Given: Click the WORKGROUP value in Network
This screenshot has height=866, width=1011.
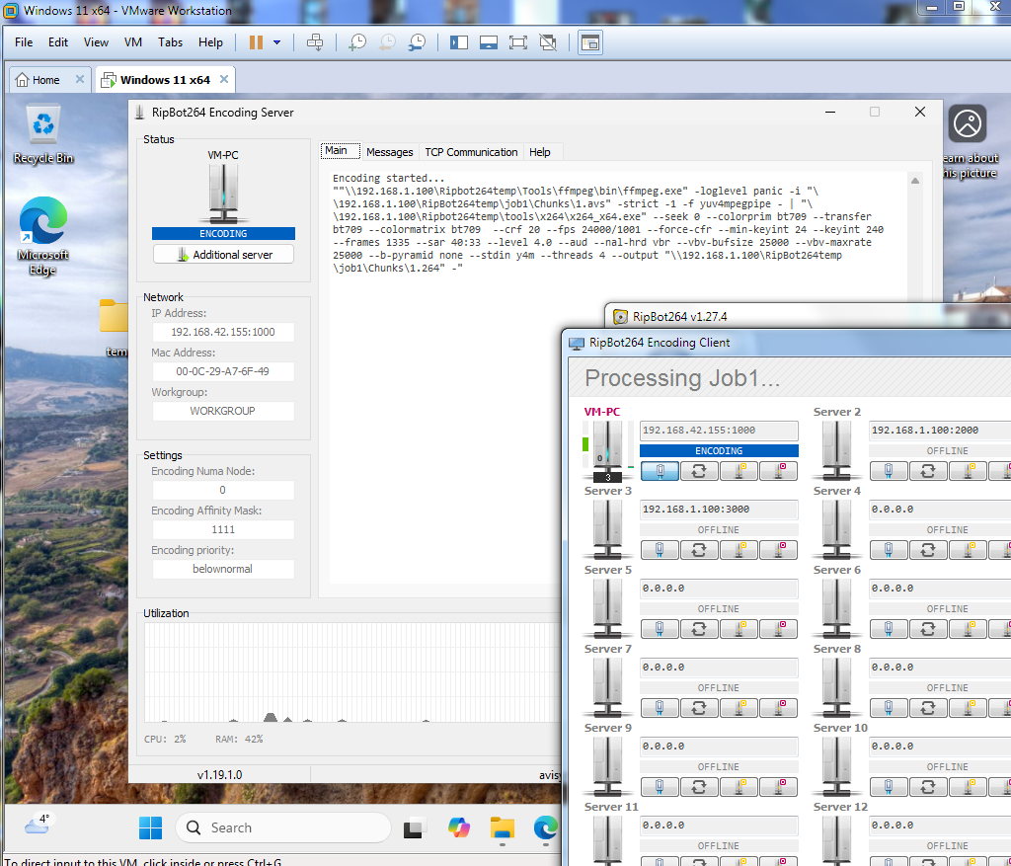Looking at the screenshot, I should [223, 411].
